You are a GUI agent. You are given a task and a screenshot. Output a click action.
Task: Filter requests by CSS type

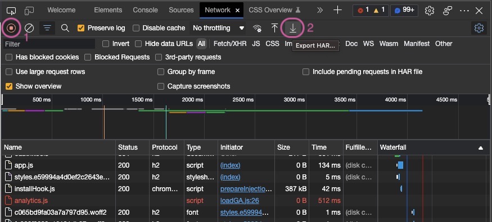click(x=272, y=44)
